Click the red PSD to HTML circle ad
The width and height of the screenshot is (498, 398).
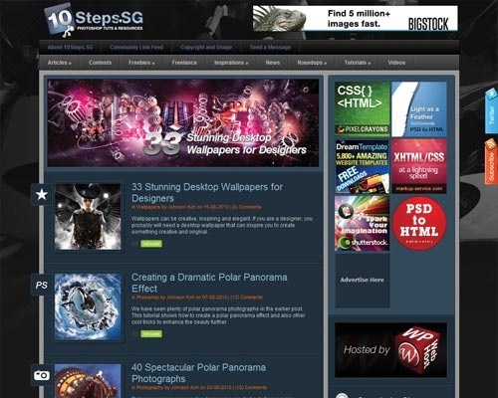click(x=419, y=223)
